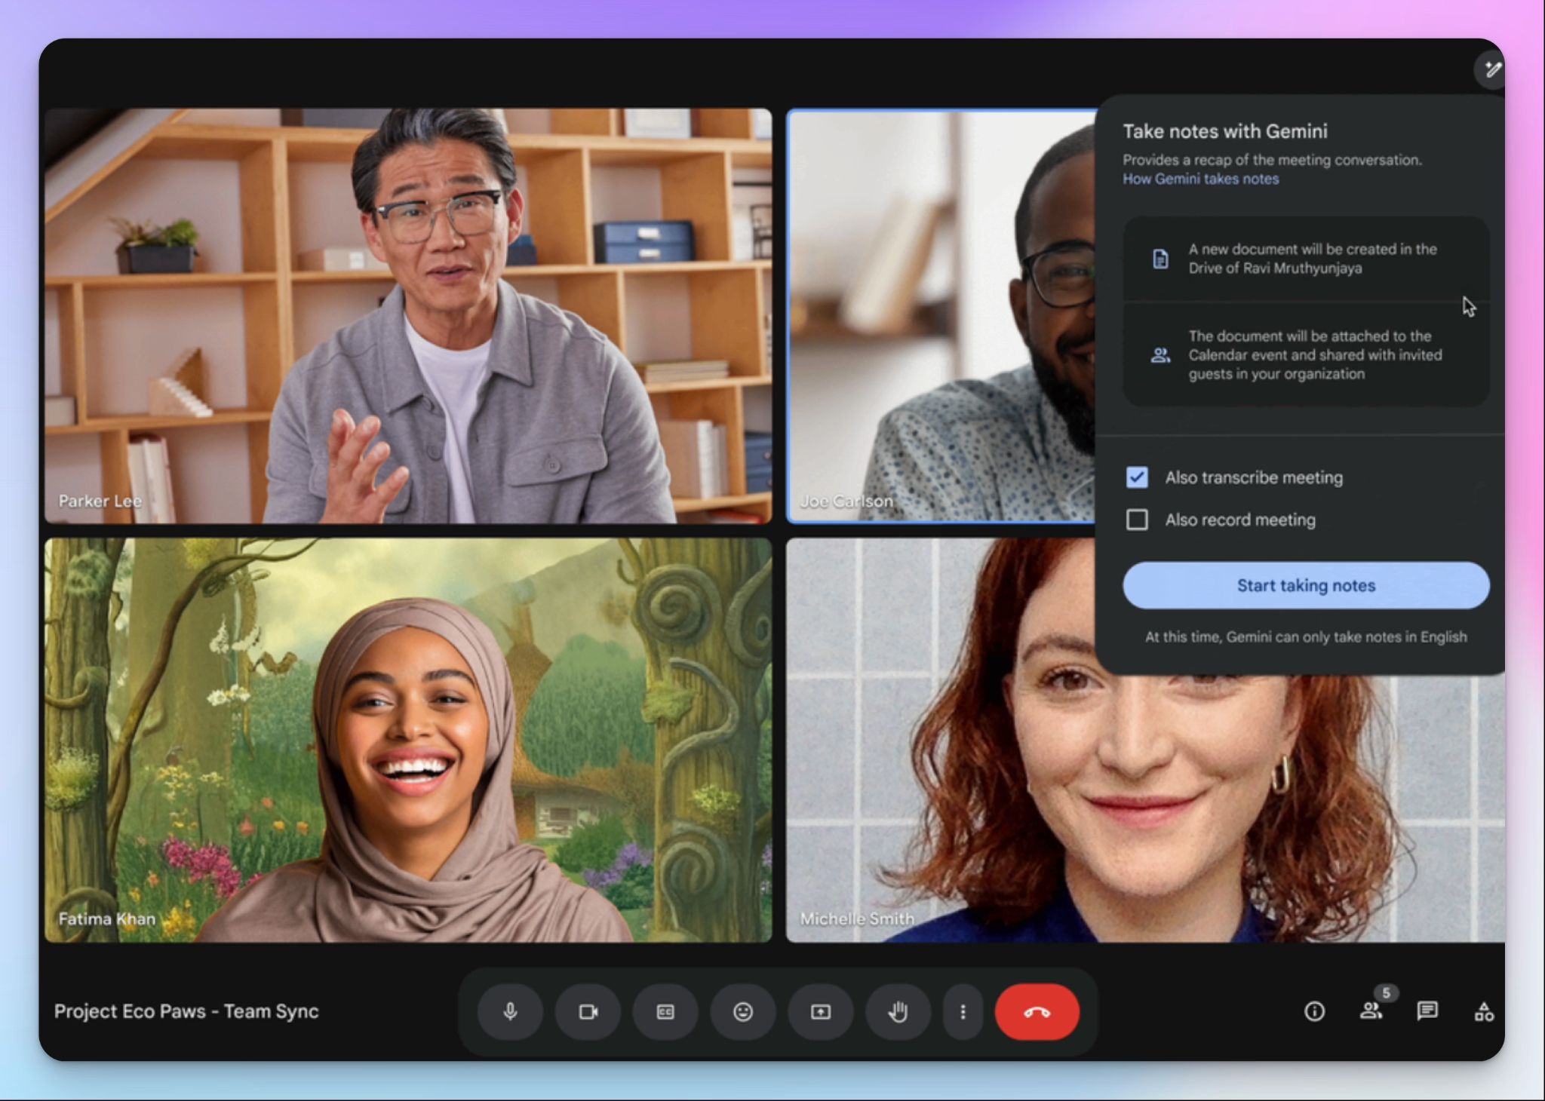Show the people list
The width and height of the screenshot is (1545, 1101).
1371,1011
